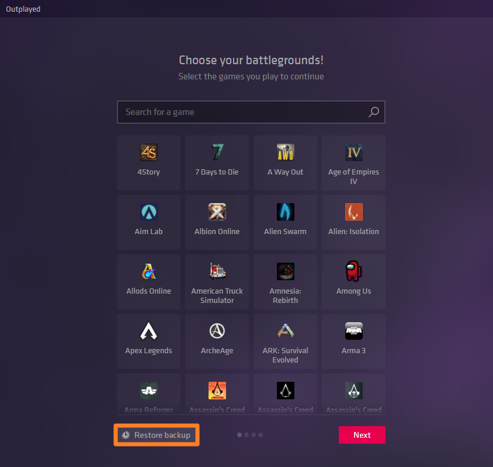Screen dimensions: 493x467
Task: Go to the third page indicator dot
Action: point(254,435)
